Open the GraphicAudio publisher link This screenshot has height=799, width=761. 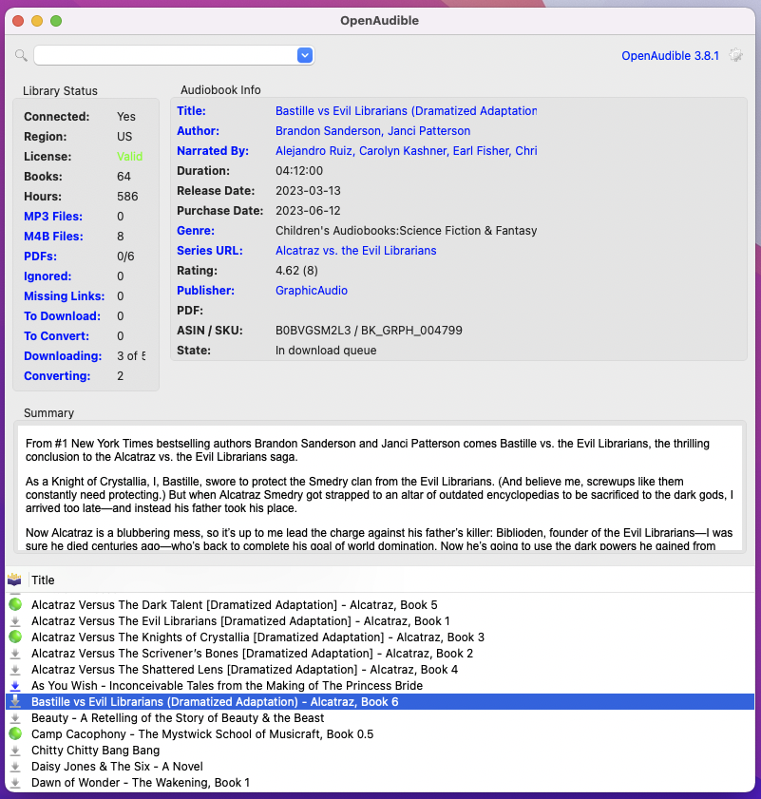312,291
